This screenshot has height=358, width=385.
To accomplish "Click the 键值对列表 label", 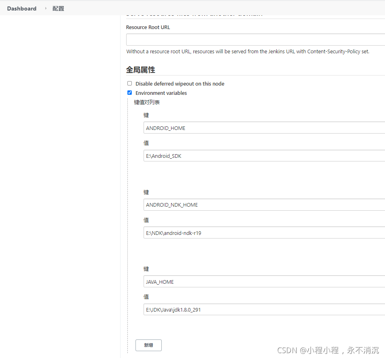I will click(x=147, y=102).
